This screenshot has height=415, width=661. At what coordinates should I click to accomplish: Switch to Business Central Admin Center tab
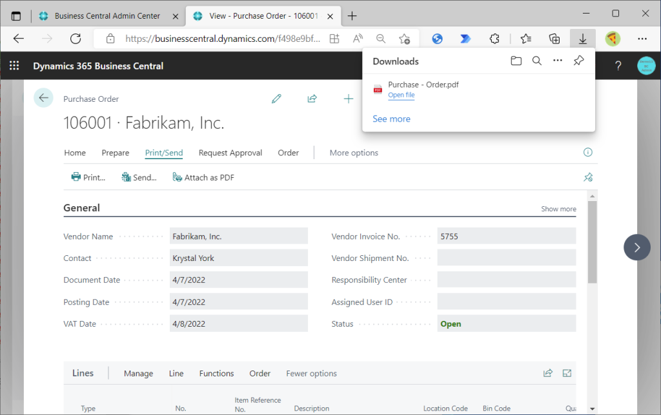click(x=108, y=16)
